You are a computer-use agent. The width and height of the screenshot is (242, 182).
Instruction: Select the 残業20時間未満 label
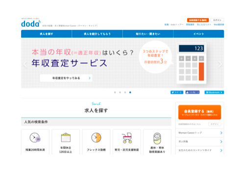(x=35, y=150)
